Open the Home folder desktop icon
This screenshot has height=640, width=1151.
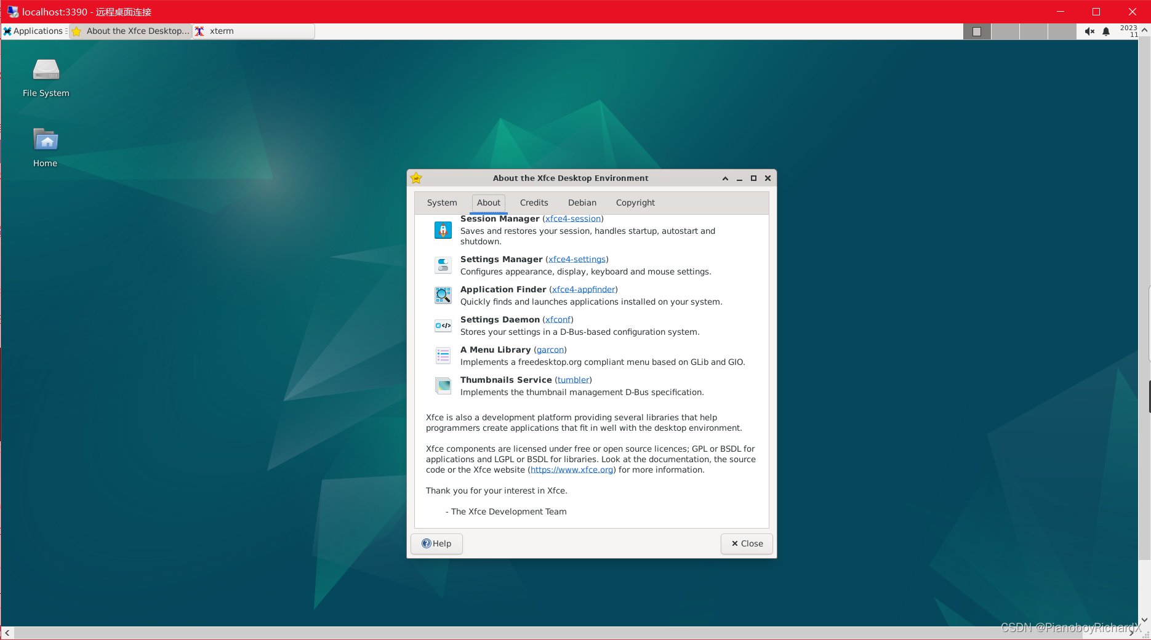pos(46,148)
